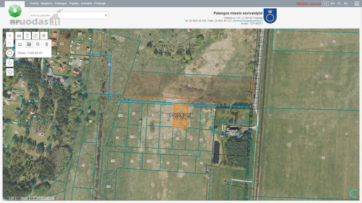The image size is (362, 203).
Task: Switch language to RU
Action: [346, 3]
